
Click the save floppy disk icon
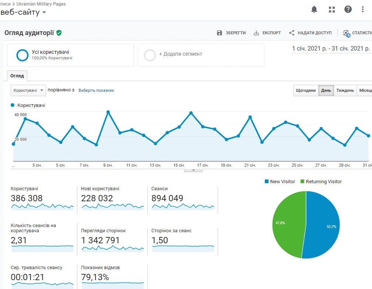(220, 33)
